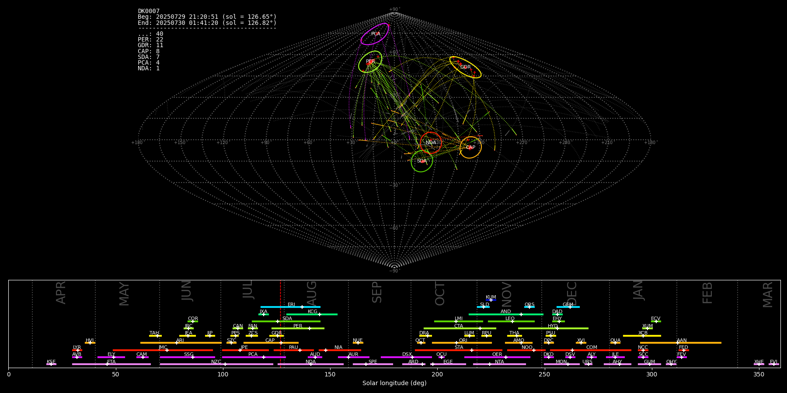Select the 'PCA: 4' legend entry
The height and width of the screenshot is (393, 787).
[149, 62]
